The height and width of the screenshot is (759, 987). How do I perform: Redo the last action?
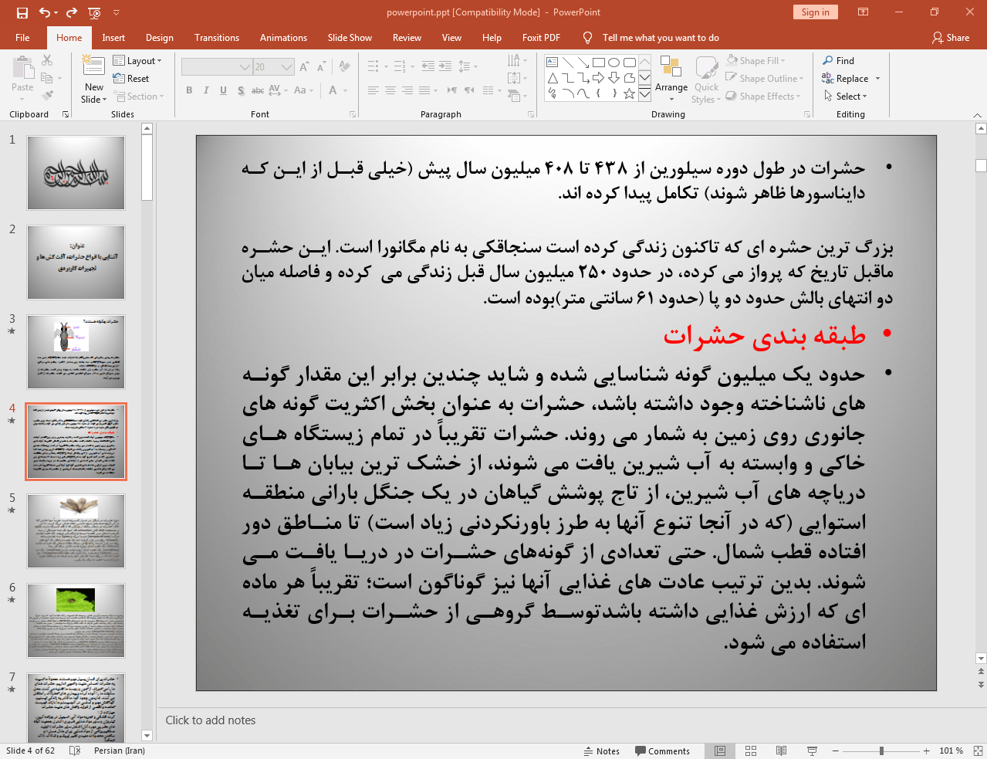click(x=72, y=12)
